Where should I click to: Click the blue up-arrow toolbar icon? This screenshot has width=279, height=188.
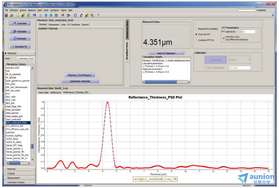click(x=51, y=15)
